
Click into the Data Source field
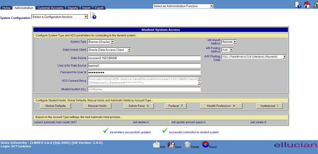pos(144,58)
